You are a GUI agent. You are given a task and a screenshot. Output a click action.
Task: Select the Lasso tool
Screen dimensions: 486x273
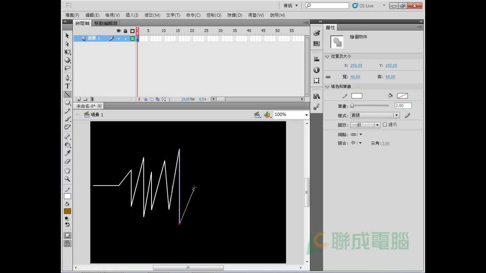pyautogui.click(x=67, y=69)
